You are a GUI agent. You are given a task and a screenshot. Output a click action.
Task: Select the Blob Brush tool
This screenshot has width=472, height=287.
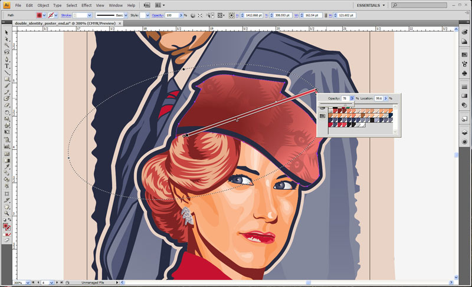(6, 99)
